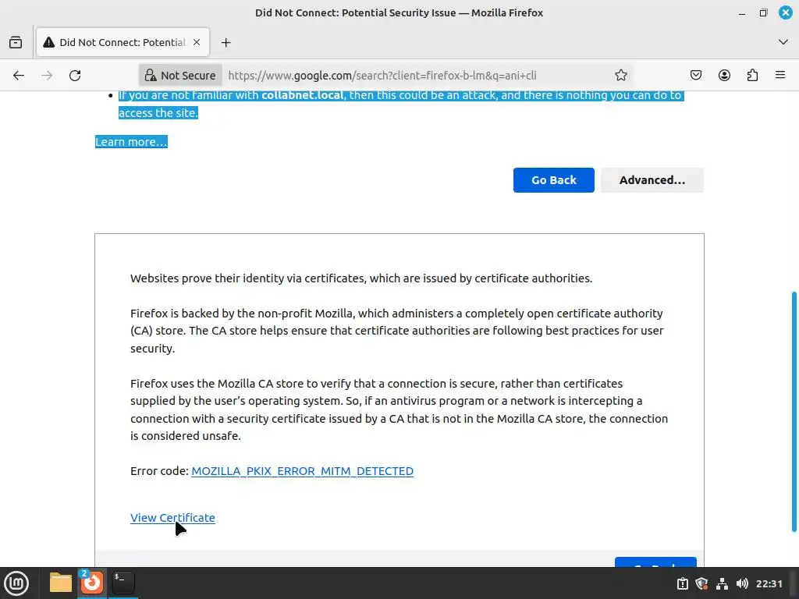Open the terminal from the taskbar
The width and height of the screenshot is (799, 599).
pyautogui.click(x=123, y=583)
